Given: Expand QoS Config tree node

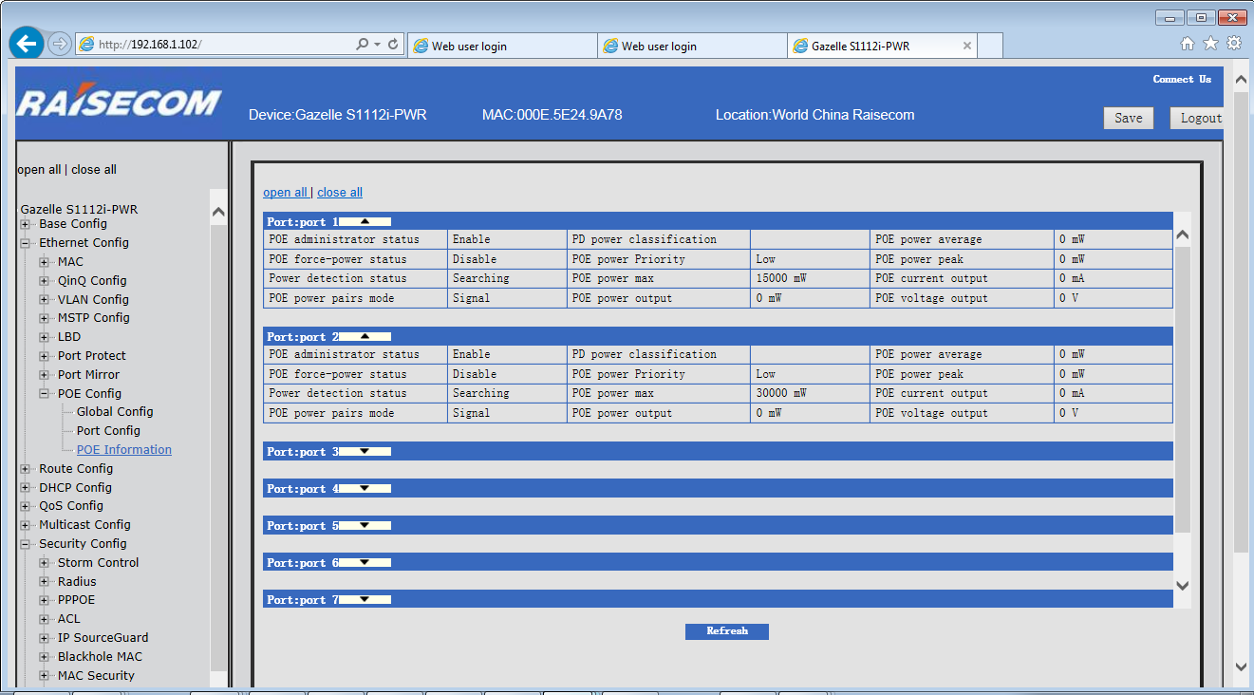Looking at the screenshot, I should click(x=26, y=506).
